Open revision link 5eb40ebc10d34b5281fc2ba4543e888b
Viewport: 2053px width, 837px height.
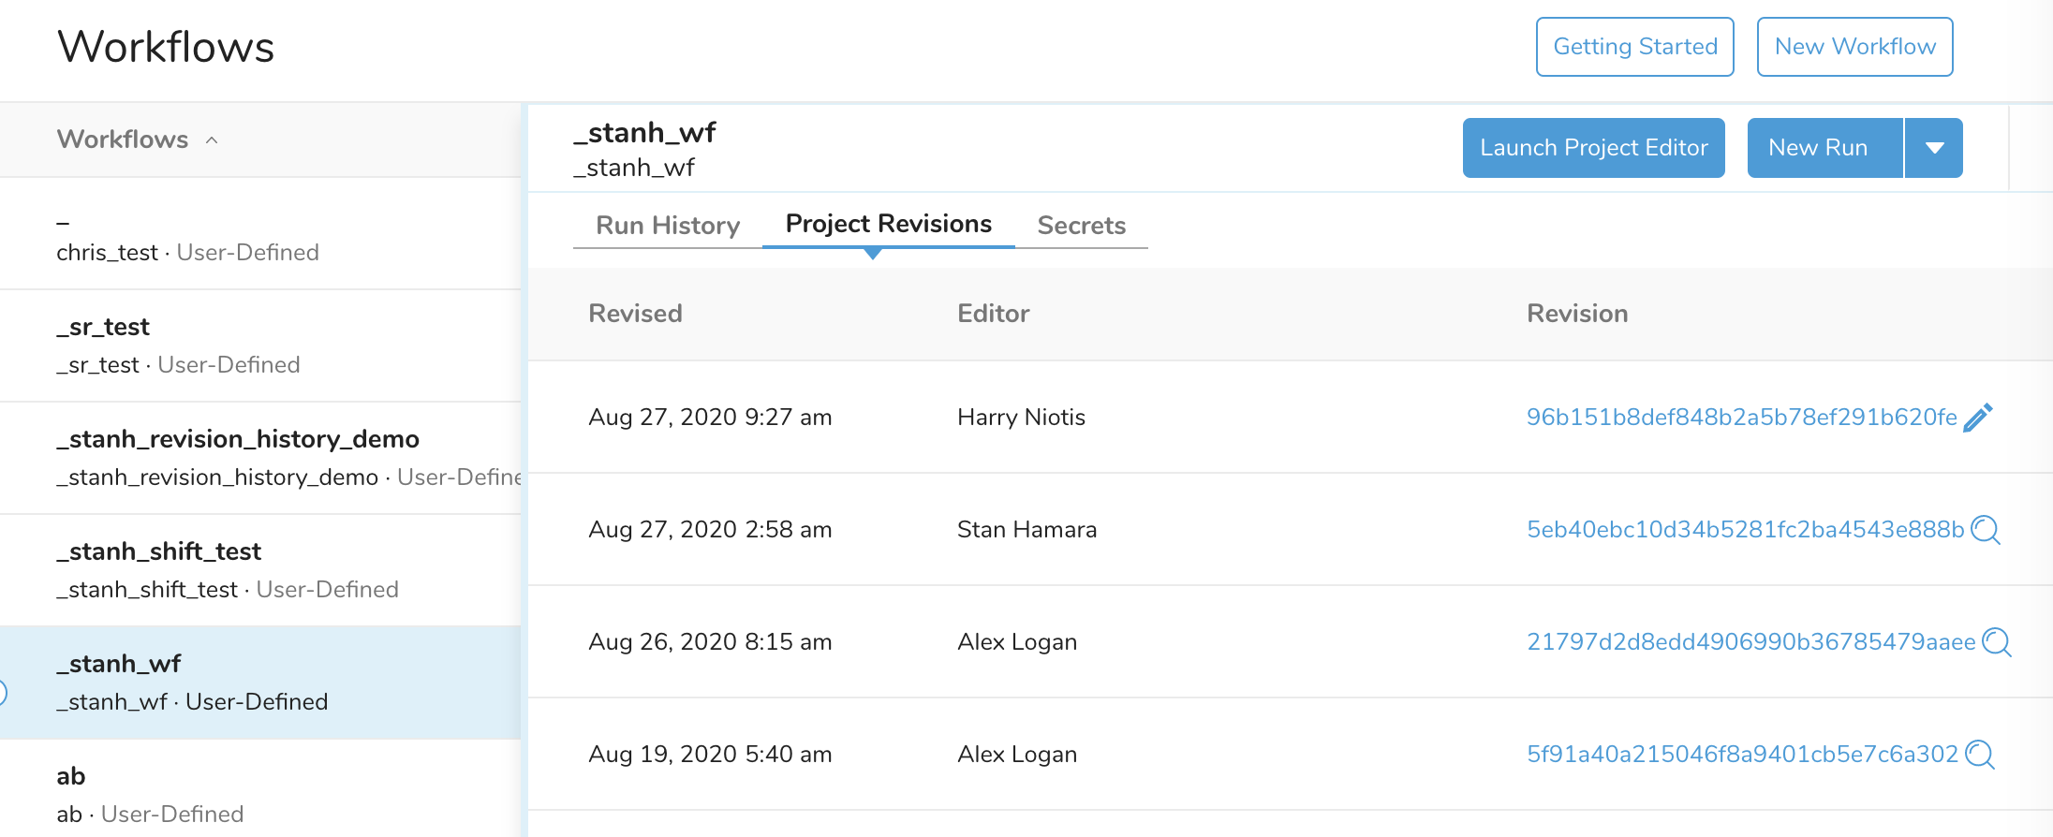tap(1745, 530)
